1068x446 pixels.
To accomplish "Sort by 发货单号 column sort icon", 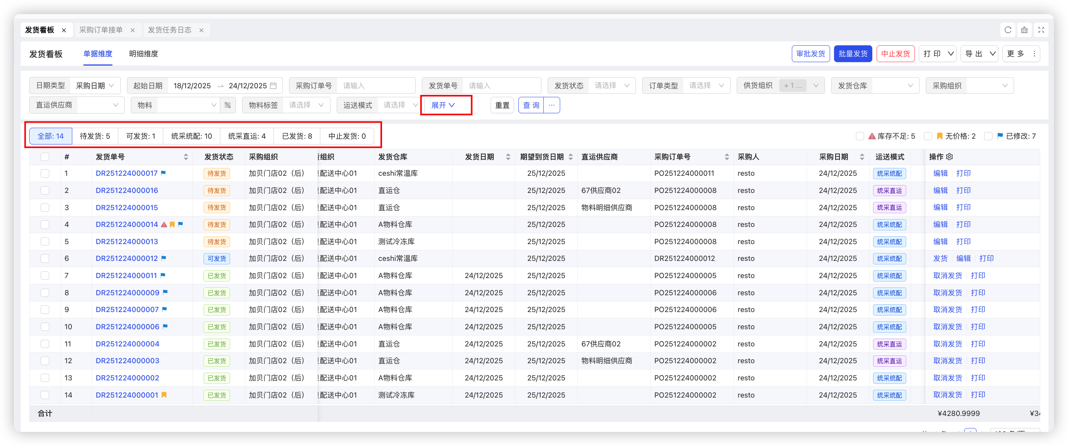I will [x=186, y=157].
